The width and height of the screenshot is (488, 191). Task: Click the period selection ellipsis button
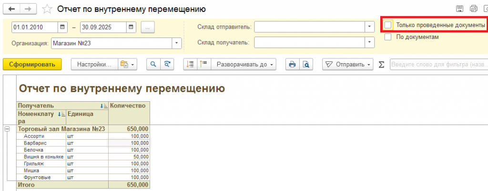[148, 27]
